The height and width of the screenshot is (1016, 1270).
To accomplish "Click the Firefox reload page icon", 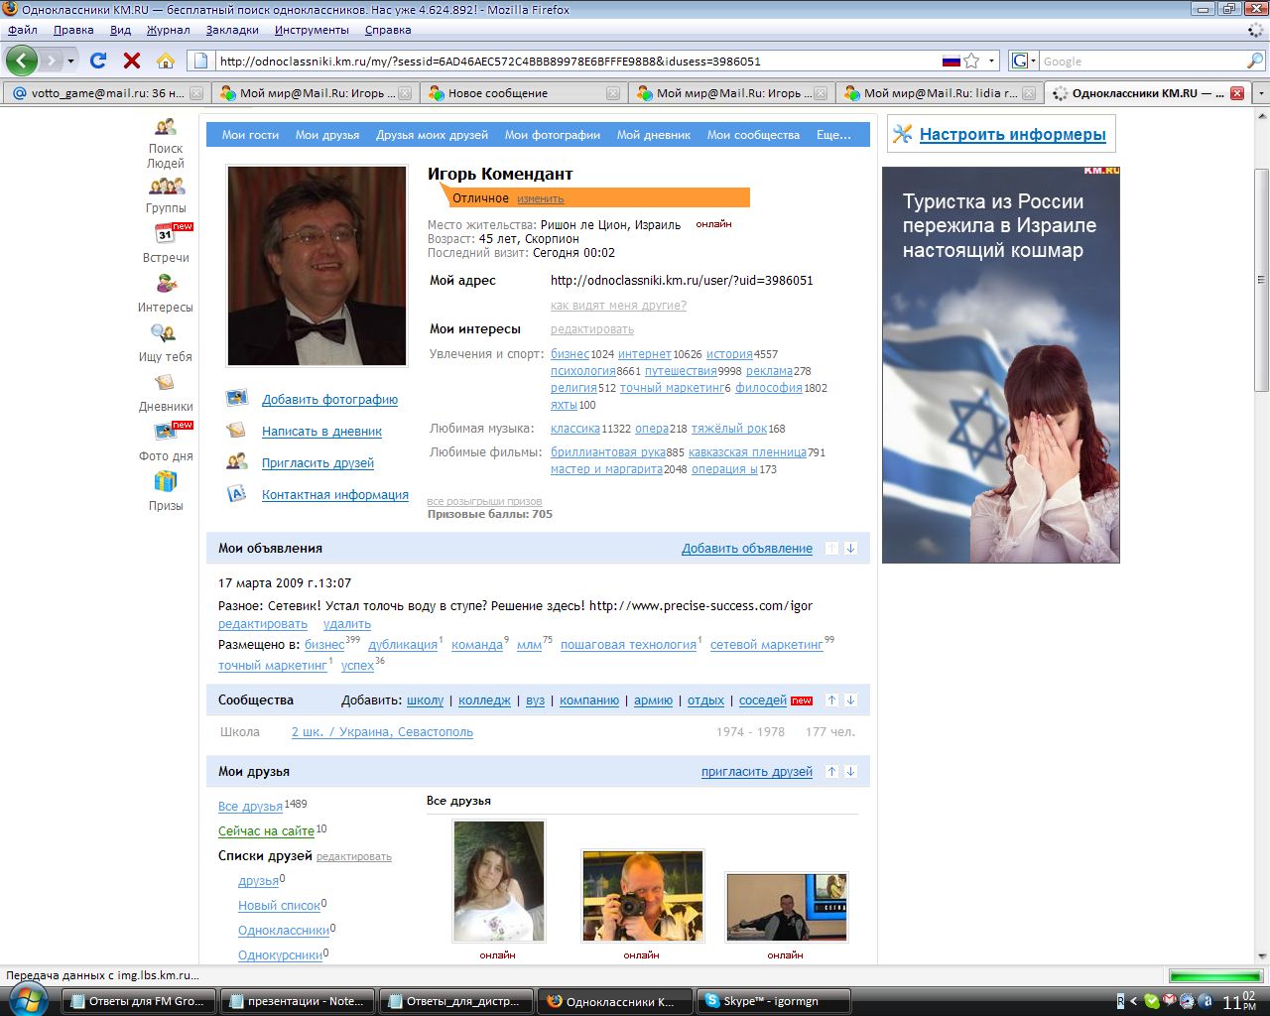I will (x=98, y=61).
